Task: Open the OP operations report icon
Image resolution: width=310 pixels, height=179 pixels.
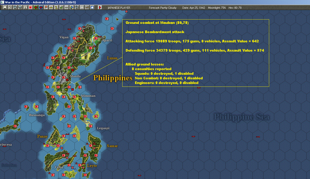Action: pos(82,7)
